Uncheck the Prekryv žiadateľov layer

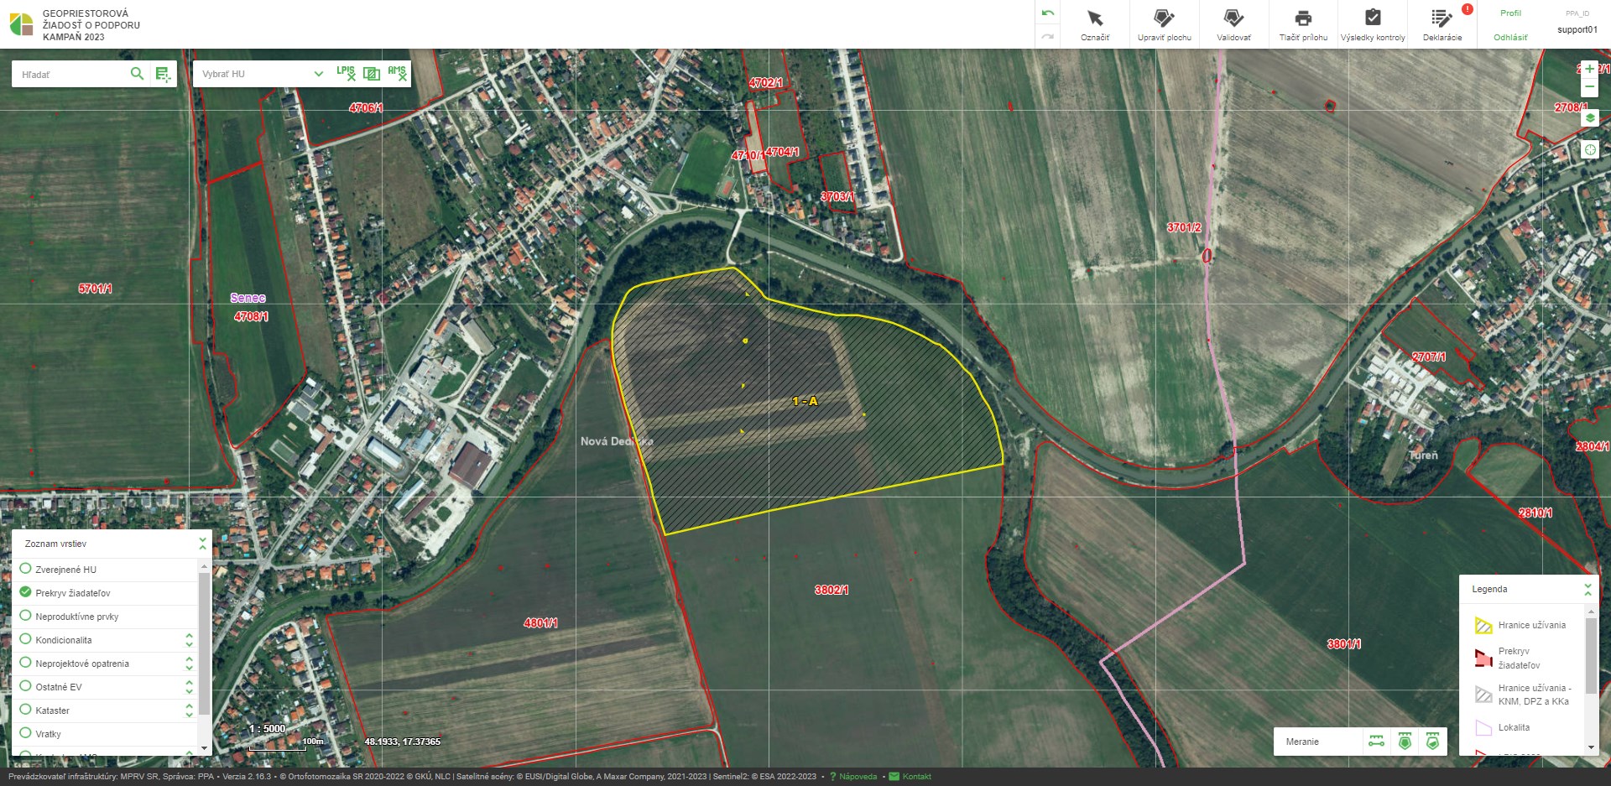click(26, 592)
